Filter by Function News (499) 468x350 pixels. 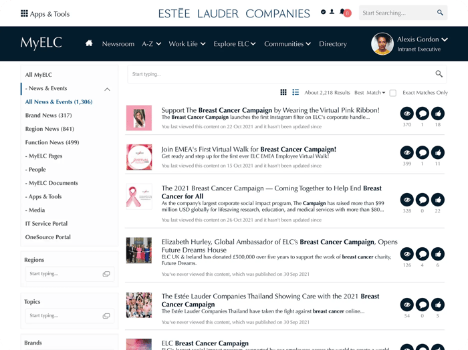point(52,142)
